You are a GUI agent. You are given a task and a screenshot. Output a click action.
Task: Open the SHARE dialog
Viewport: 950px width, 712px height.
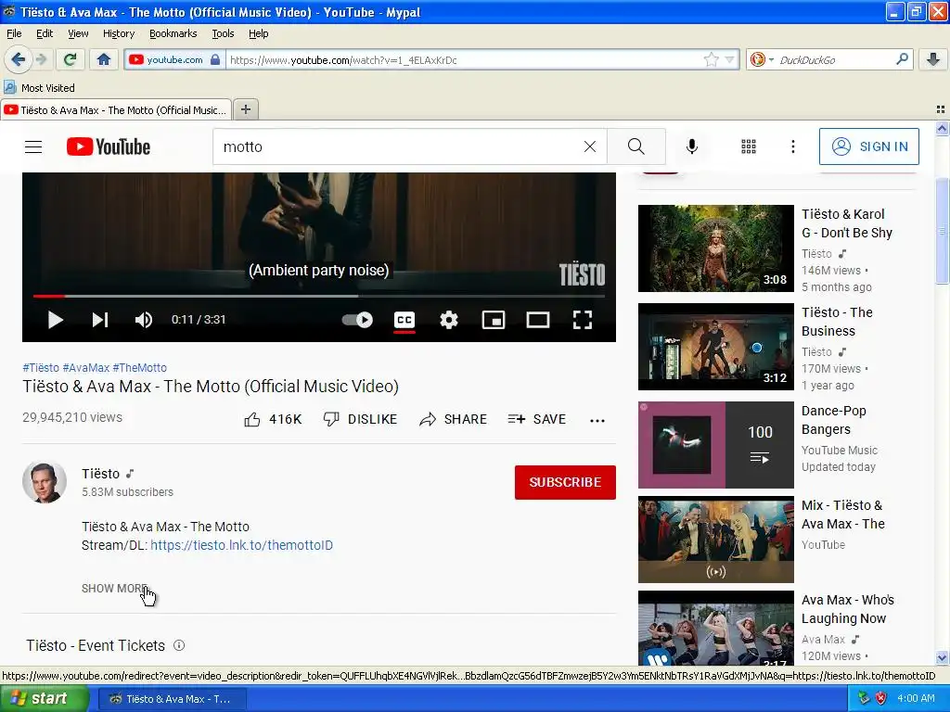(x=453, y=419)
